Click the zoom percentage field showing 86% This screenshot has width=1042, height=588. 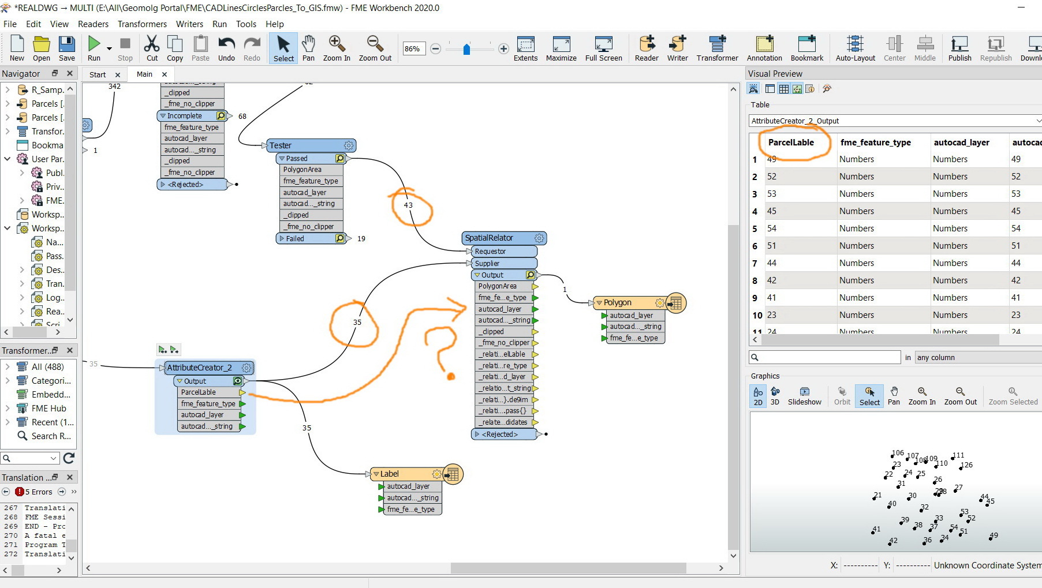click(x=414, y=49)
